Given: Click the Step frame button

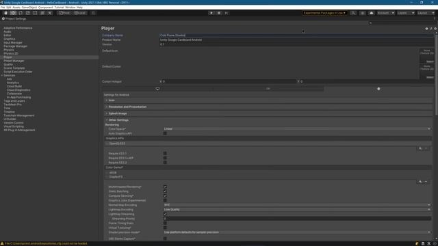Looking at the screenshot, I should click(227, 13).
